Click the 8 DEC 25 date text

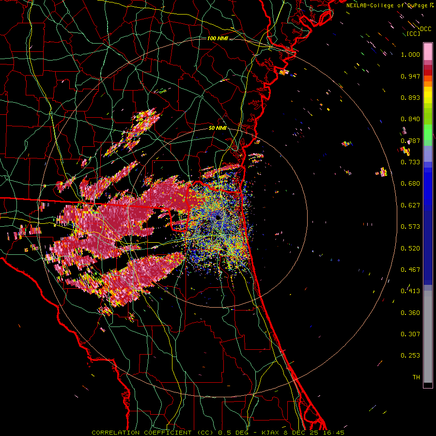[301, 433]
